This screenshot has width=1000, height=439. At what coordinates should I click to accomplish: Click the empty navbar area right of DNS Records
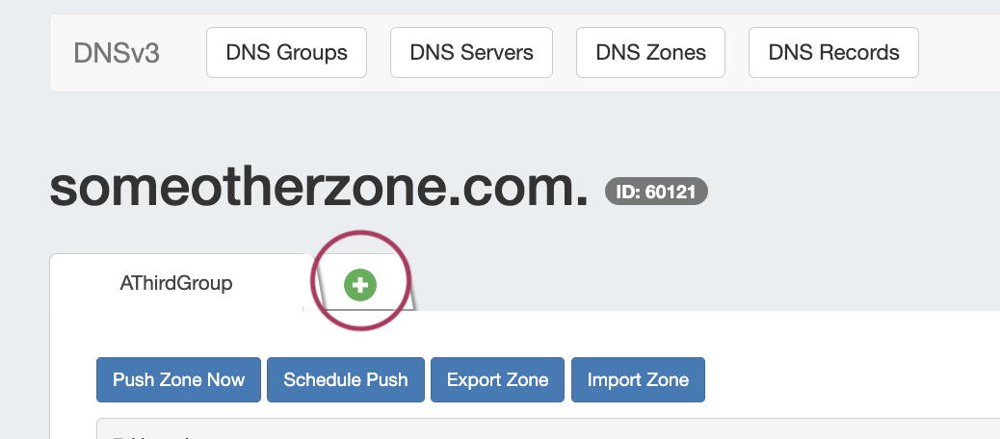(x=959, y=53)
